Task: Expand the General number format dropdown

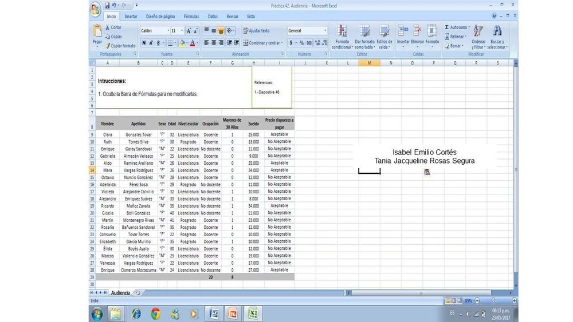Action: [325, 31]
